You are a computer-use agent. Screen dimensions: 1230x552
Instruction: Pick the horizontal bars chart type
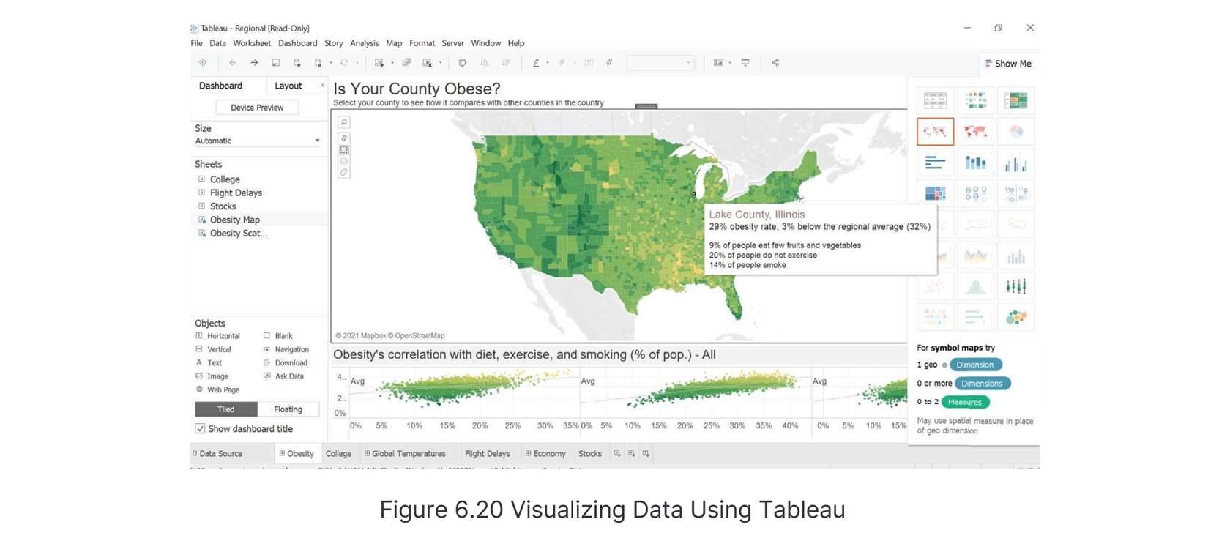935,163
